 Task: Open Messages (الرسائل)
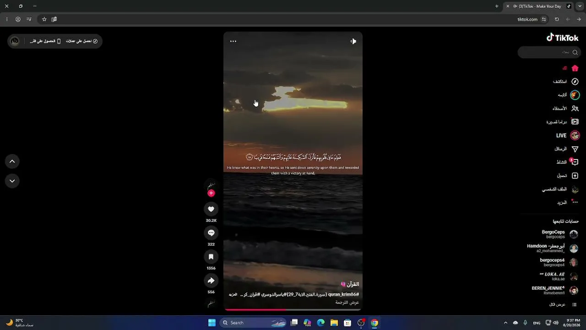(x=567, y=149)
